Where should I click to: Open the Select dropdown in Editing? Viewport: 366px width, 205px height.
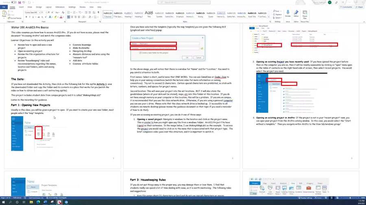coord(278,18)
